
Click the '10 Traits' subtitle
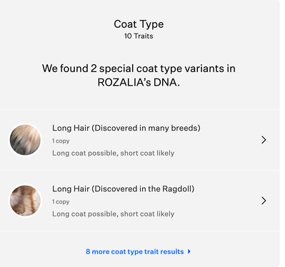tap(139, 36)
